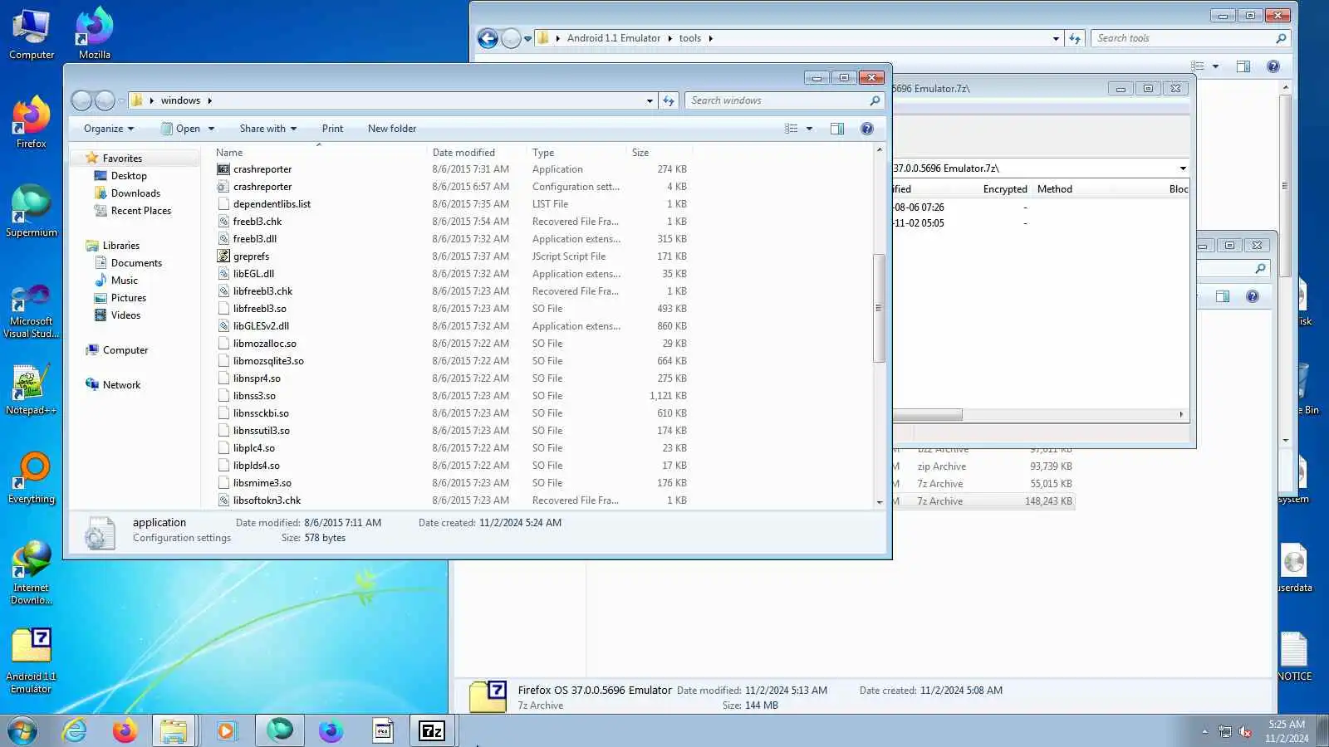Image resolution: width=1329 pixels, height=747 pixels.
Task: Switch to Windows Explorer taskbar button
Action: 174,730
